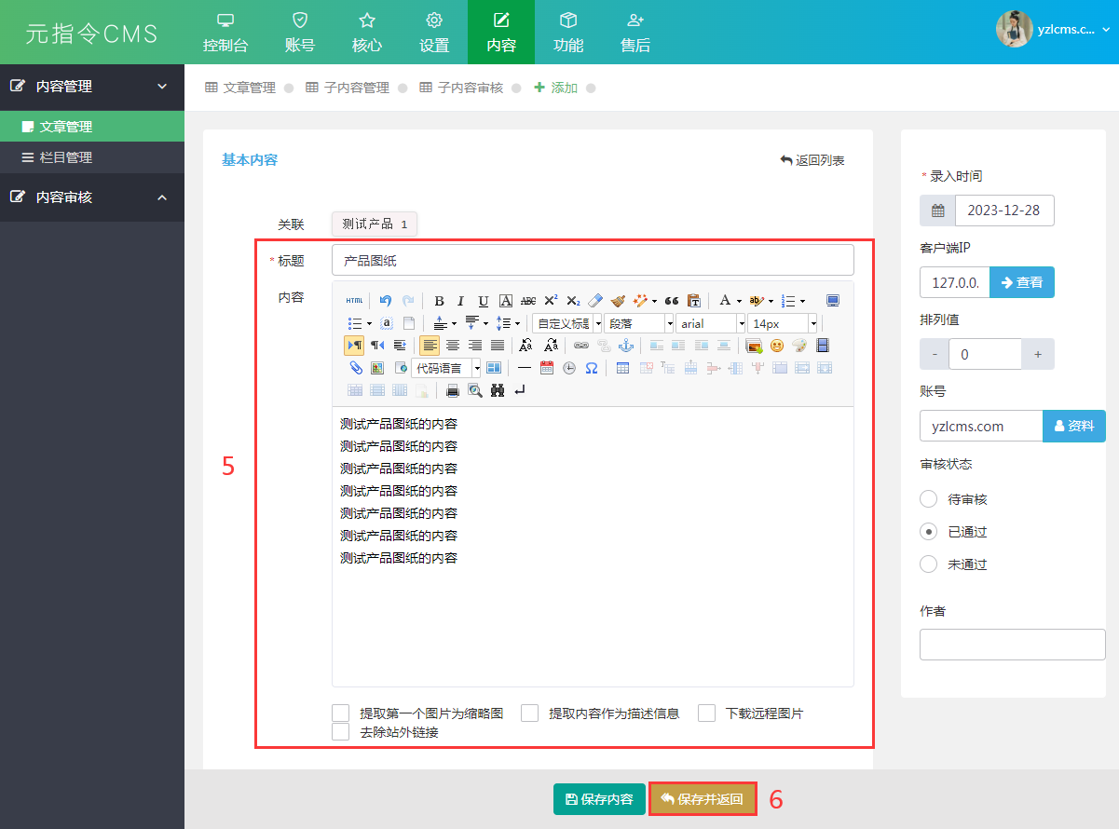Click 资料 button beside account
Image resolution: width=1119 pixels, height=829 pixels.
pos(1074,426)
